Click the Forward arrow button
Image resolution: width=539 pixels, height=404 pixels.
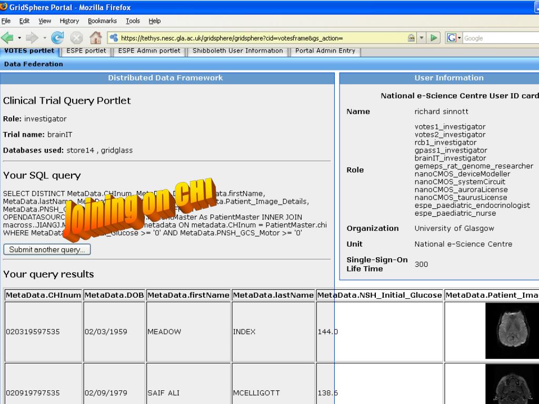click(32, 38)
